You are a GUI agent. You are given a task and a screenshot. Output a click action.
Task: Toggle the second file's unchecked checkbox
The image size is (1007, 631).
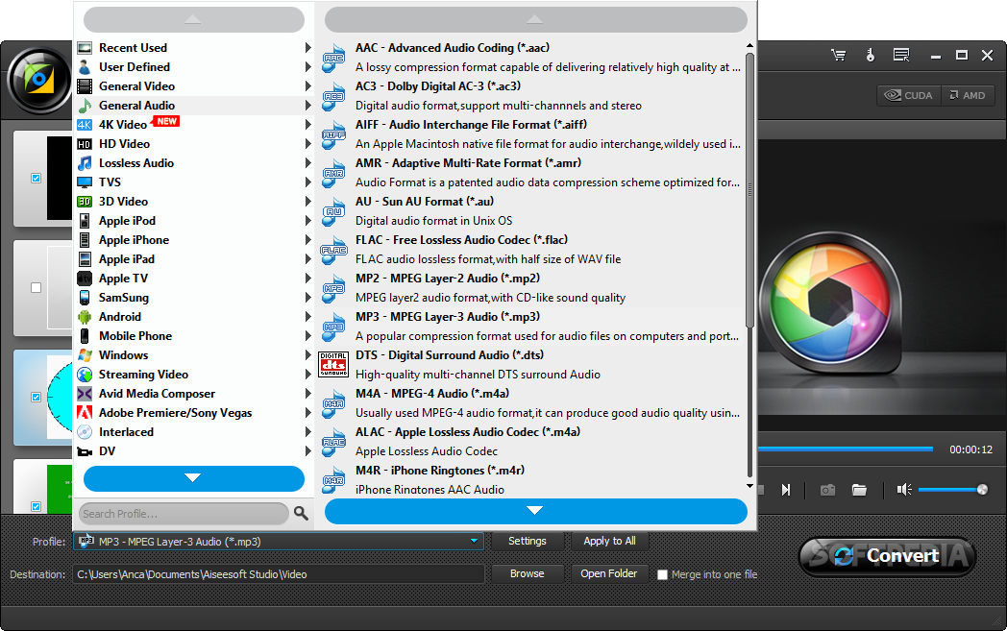[x=36, y=287]
